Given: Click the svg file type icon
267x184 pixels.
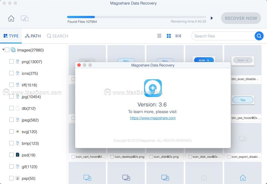Looking at the screenshot, I should 18,131.
